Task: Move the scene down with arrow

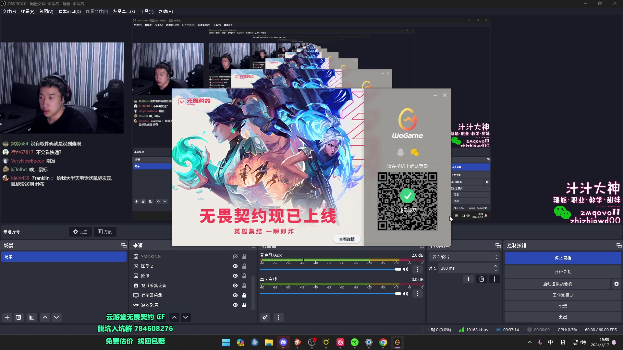Action: [56, 317]
